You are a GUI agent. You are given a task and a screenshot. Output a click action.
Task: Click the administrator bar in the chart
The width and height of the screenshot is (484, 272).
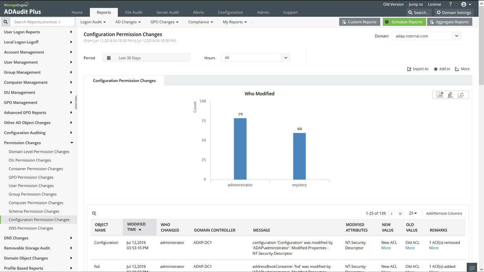click(240, 149)
